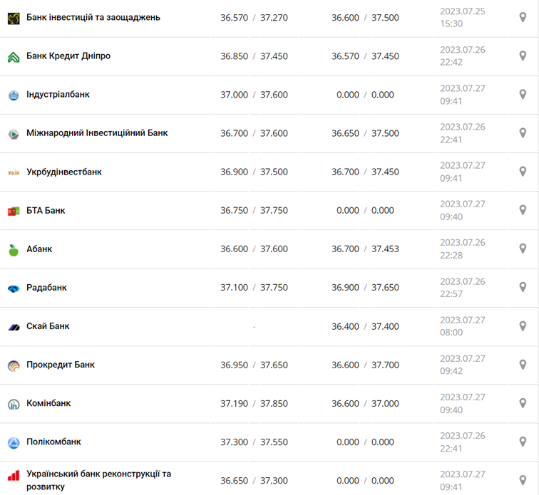Click the Банк інвестицій та заощаджень logo icon
This screenshot has height=495, width=539.
click(14, 18)
